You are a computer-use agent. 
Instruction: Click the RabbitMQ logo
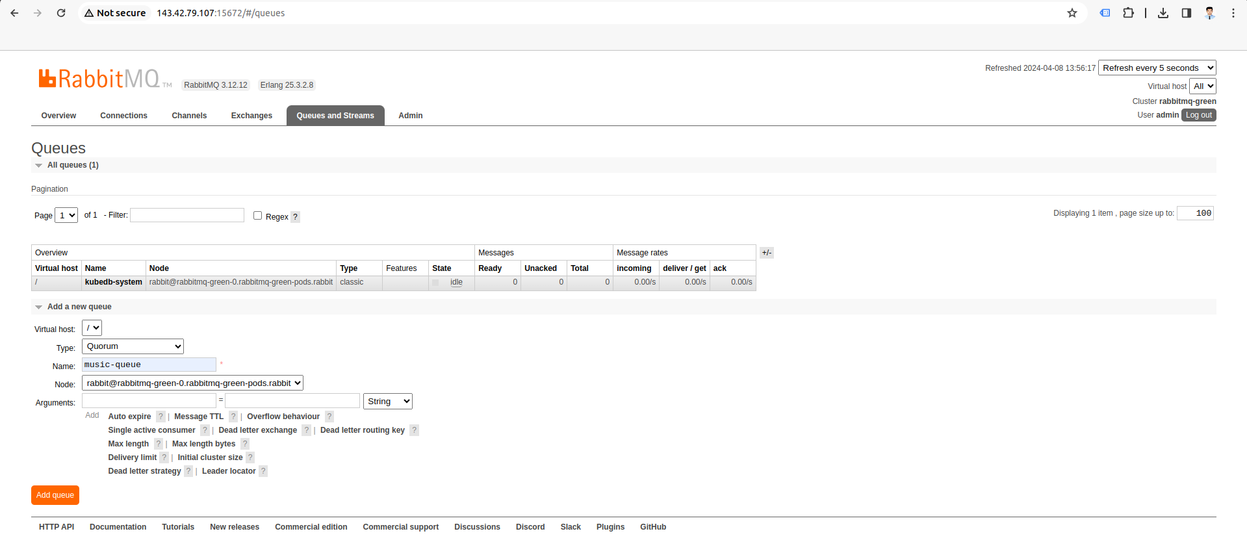(99, 79)
